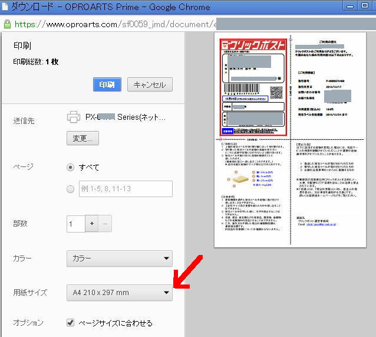Click the print preview page thumbnail
Screen dimensions: 376x337
(290, 140)
